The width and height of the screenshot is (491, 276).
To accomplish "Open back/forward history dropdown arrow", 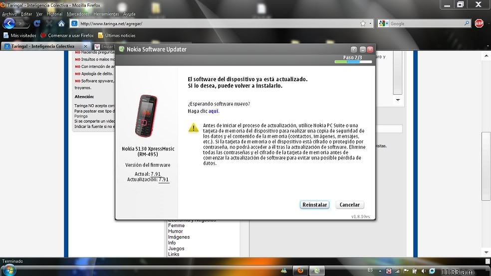I will [x=28, y=24].
